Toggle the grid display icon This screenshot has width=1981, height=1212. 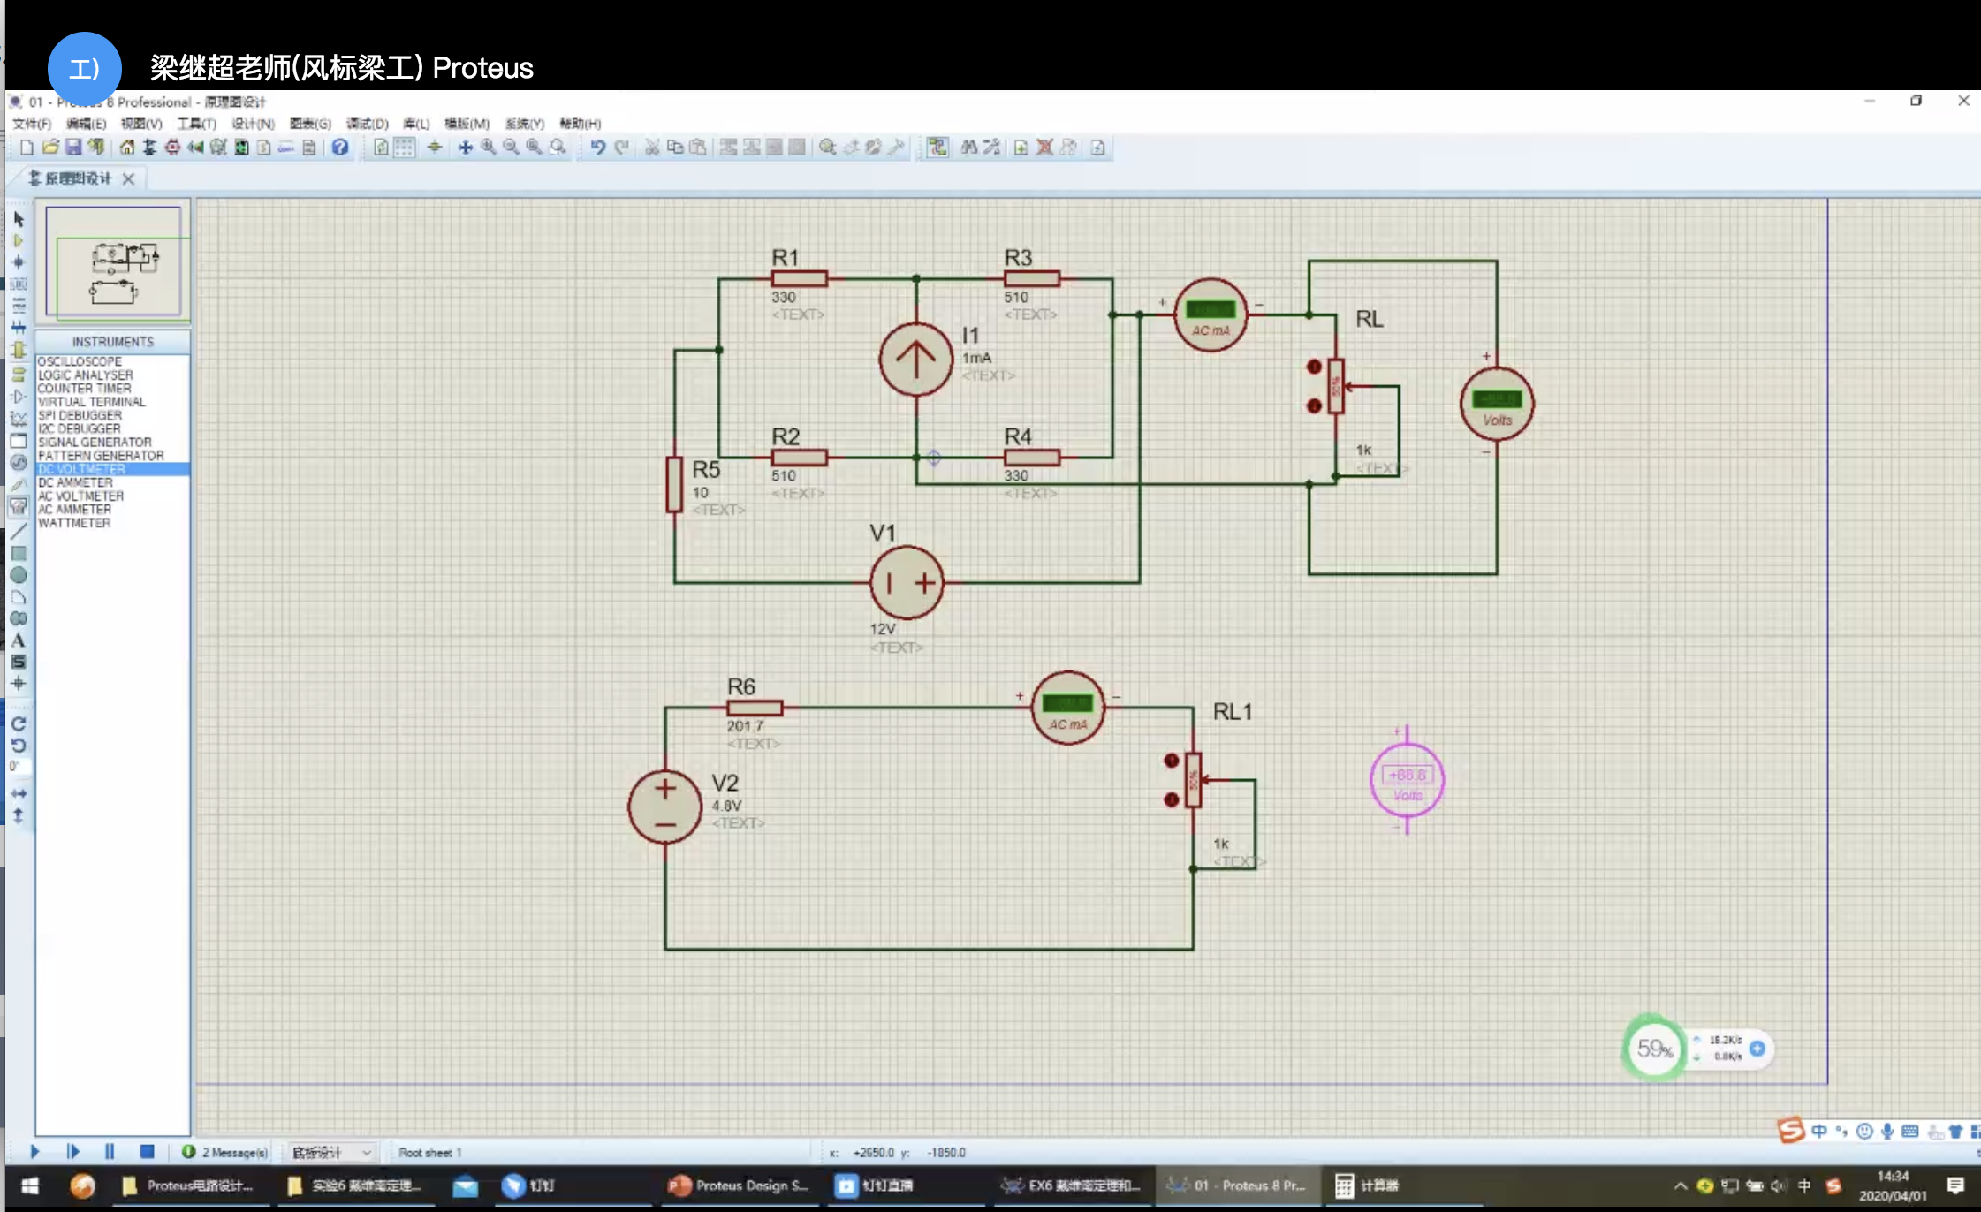pos(404,148)
